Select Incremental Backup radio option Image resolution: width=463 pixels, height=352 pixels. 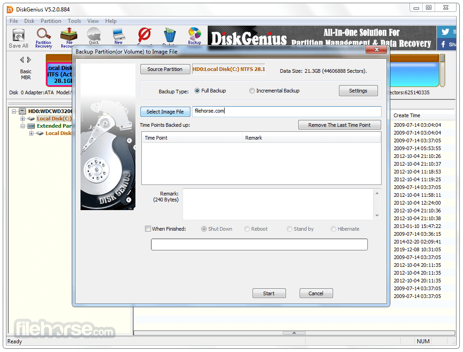click(252, 91)
